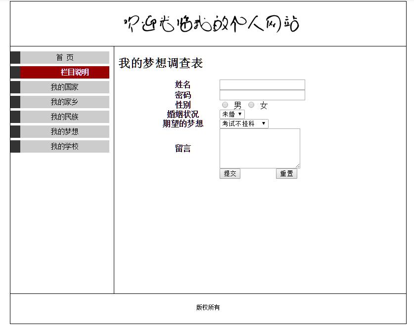
Task: Visit the 我的学校 link
Action: tap(65, 147)
